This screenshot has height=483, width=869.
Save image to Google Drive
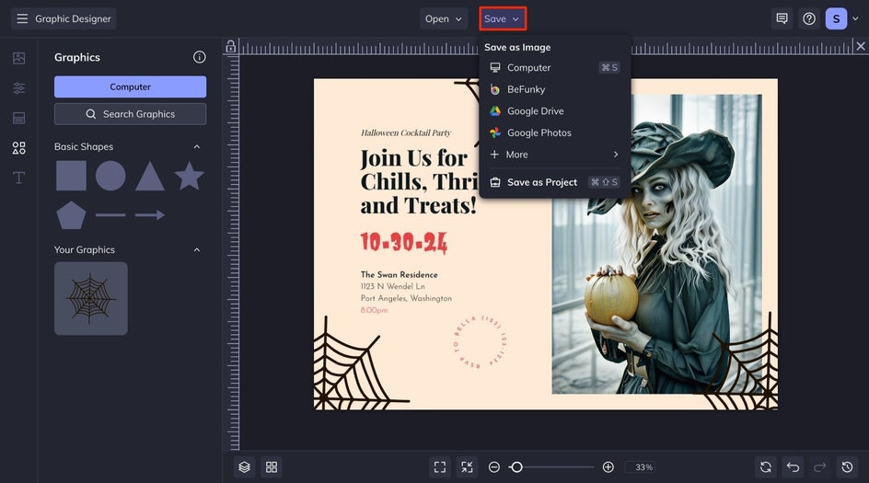click(554, 110)
